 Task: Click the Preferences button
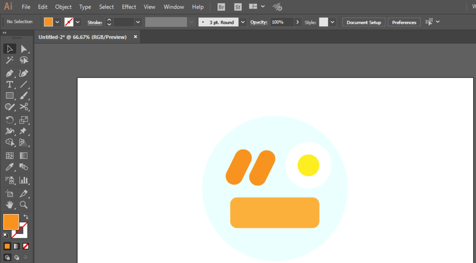coord(404,22)
